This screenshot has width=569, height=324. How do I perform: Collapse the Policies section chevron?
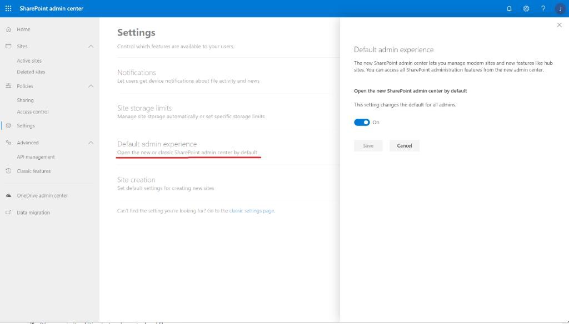tap(91, 86)
